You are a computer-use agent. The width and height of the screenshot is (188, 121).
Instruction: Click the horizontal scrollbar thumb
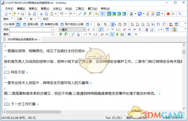click(33, 112)
